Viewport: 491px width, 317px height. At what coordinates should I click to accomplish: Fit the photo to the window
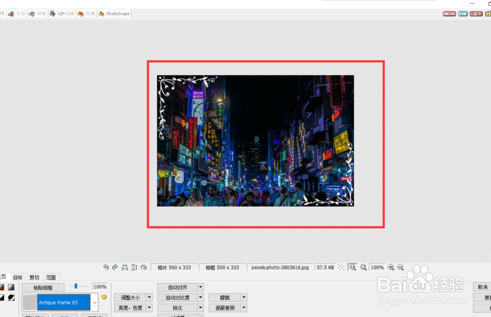(363, 267)
